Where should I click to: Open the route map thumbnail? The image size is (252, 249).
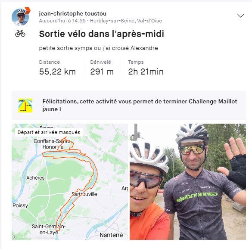pos(70,182)
